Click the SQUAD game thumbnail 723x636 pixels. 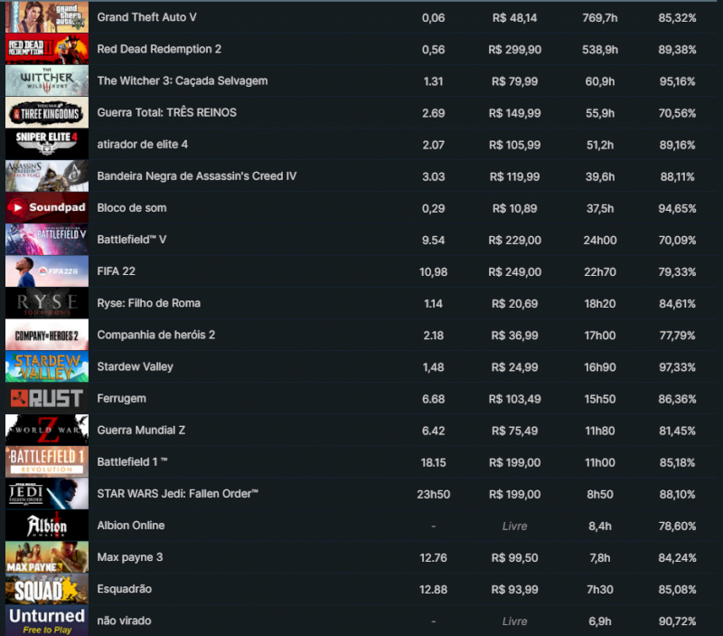point(47,589)
